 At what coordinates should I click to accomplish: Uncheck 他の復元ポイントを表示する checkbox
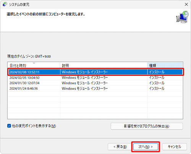(x=9, y=126)
